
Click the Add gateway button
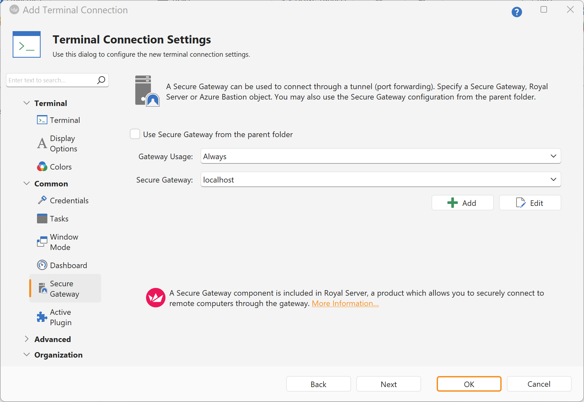coord(462,203)
